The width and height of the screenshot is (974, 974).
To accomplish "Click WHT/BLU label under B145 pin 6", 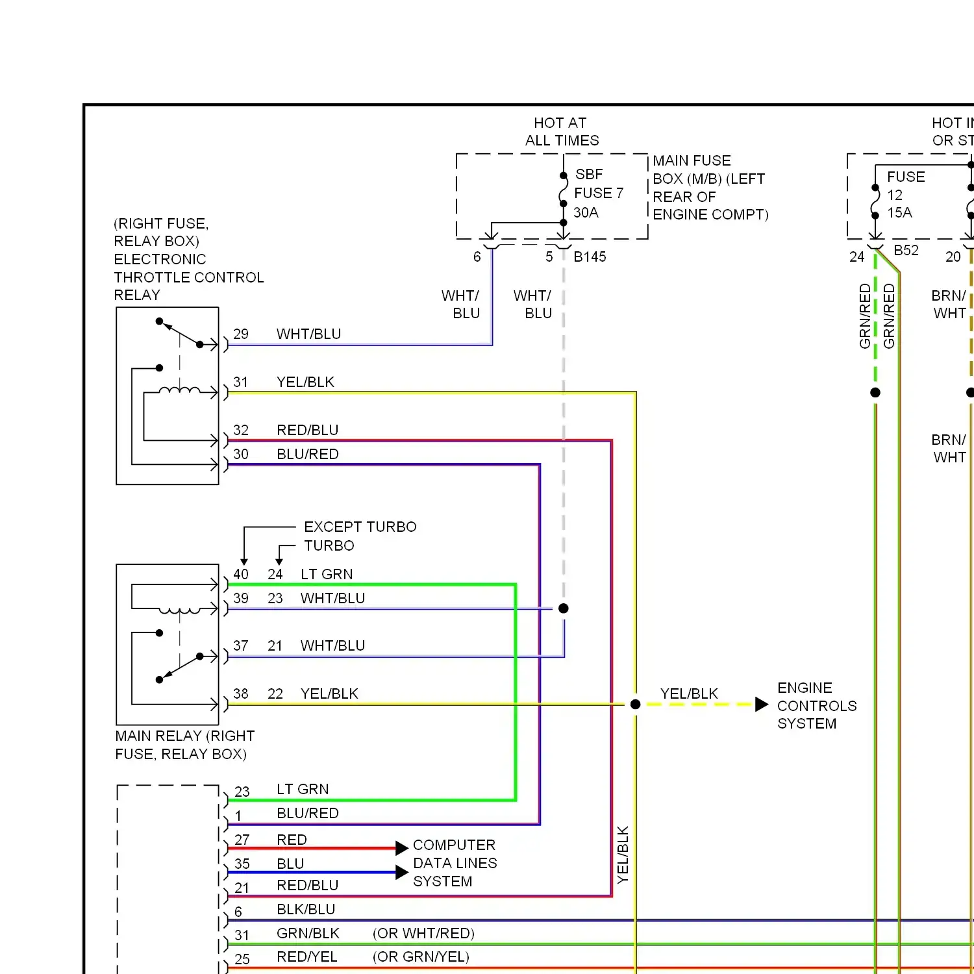I will (x=460, y=304).
